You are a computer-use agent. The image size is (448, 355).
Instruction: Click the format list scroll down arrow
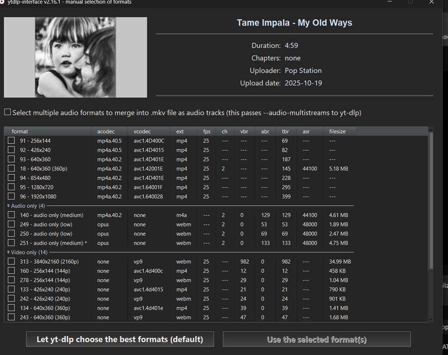pyautogui.click(x=430, y=320)
